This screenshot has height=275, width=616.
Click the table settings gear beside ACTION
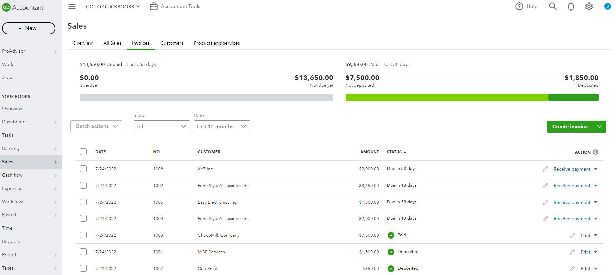click(x=596, y=152)
